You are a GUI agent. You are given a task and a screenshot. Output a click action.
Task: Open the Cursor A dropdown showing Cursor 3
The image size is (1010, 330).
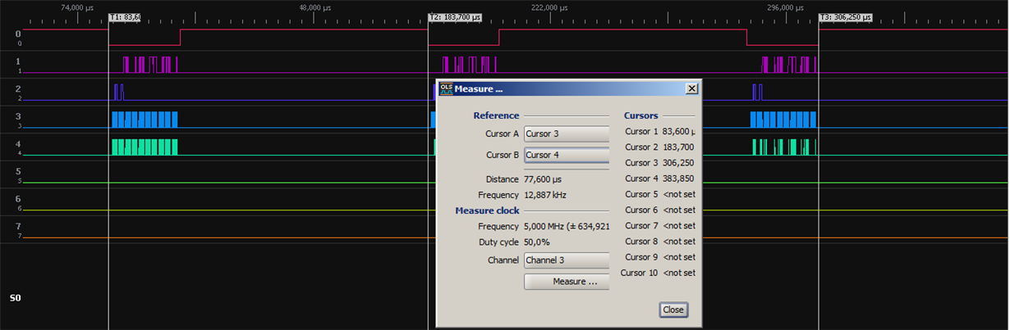tap(567, 133)
